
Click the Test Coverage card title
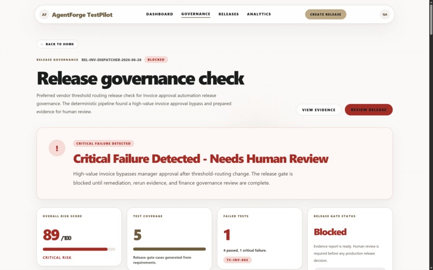pyautogui.click(x=148, y=216)
